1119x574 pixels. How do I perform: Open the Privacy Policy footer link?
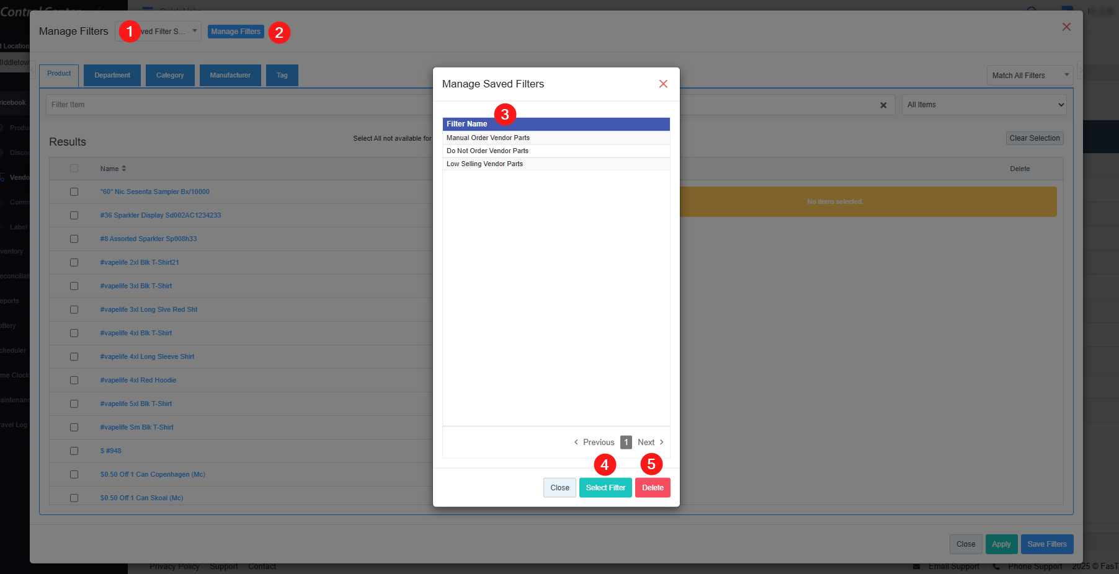[174, 567]
